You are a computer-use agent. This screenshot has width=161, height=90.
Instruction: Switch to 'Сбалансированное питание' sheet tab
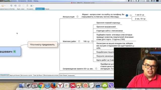click(51, 75)
